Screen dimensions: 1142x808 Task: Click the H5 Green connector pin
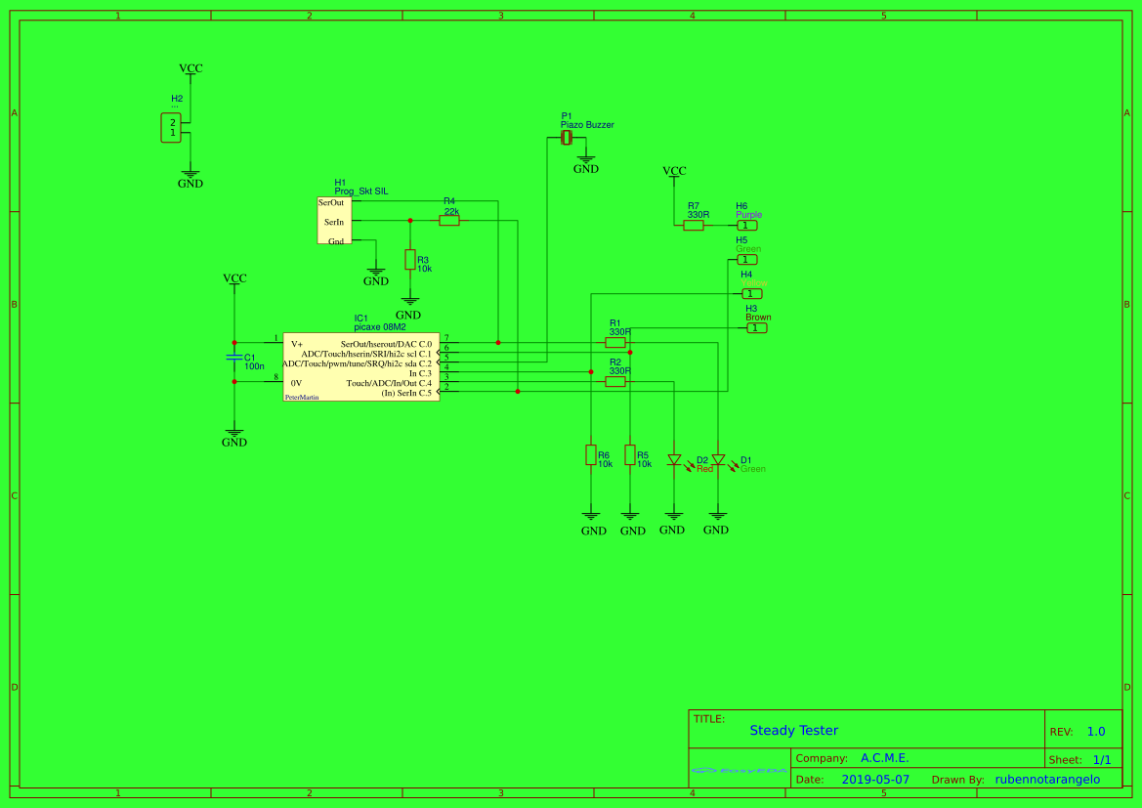[746, 260]
